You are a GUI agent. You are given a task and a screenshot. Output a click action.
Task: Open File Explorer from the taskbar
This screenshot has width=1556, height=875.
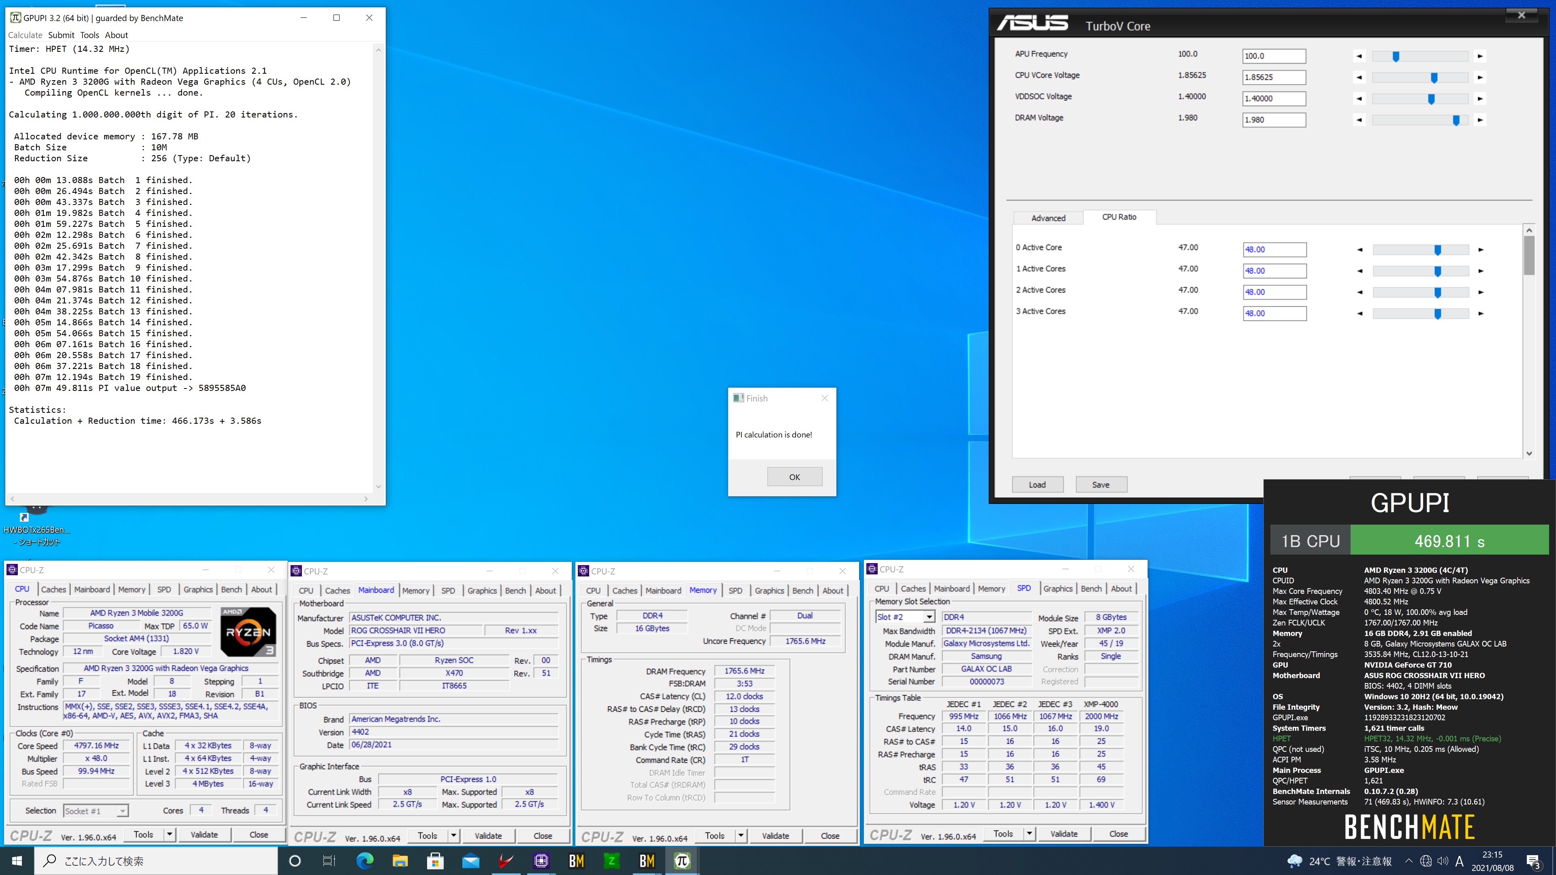point(400,860)
